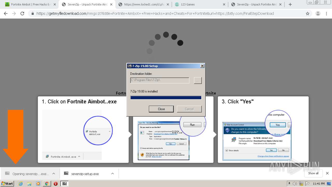
Task: Show hidden system tray icons
Action: 289,183
